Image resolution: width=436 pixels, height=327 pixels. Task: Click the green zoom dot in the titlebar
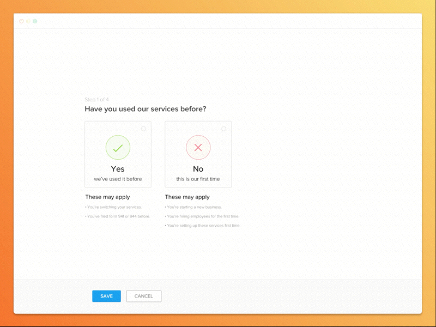[x=35, y=21]
